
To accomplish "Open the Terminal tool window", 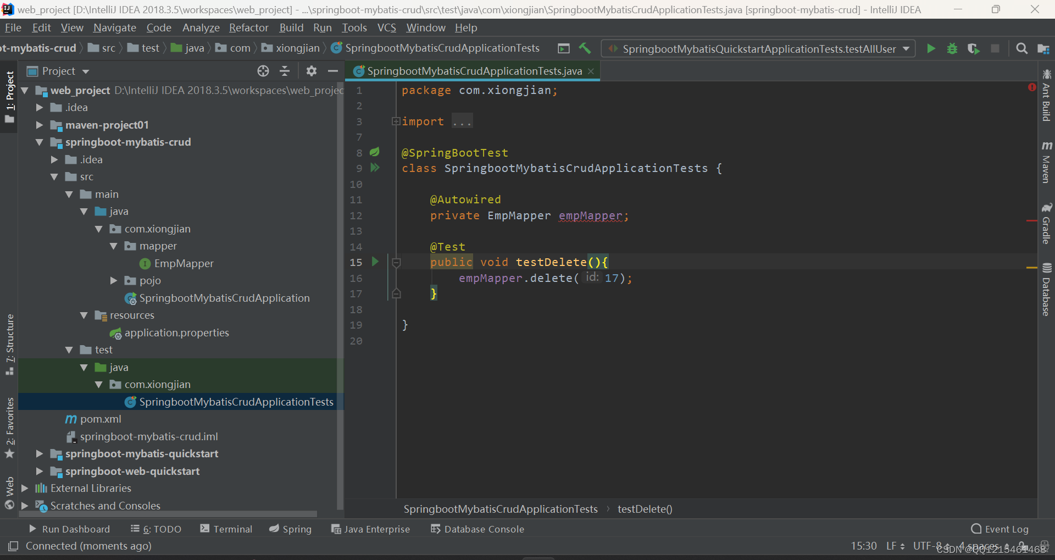I will [226, 529].
